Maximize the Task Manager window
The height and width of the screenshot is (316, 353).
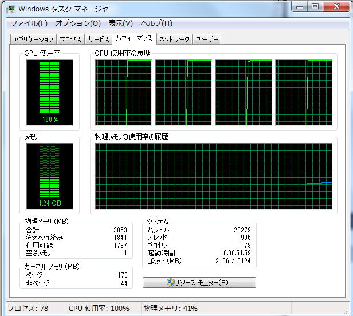pyautogui.click(x=315, y=7)
